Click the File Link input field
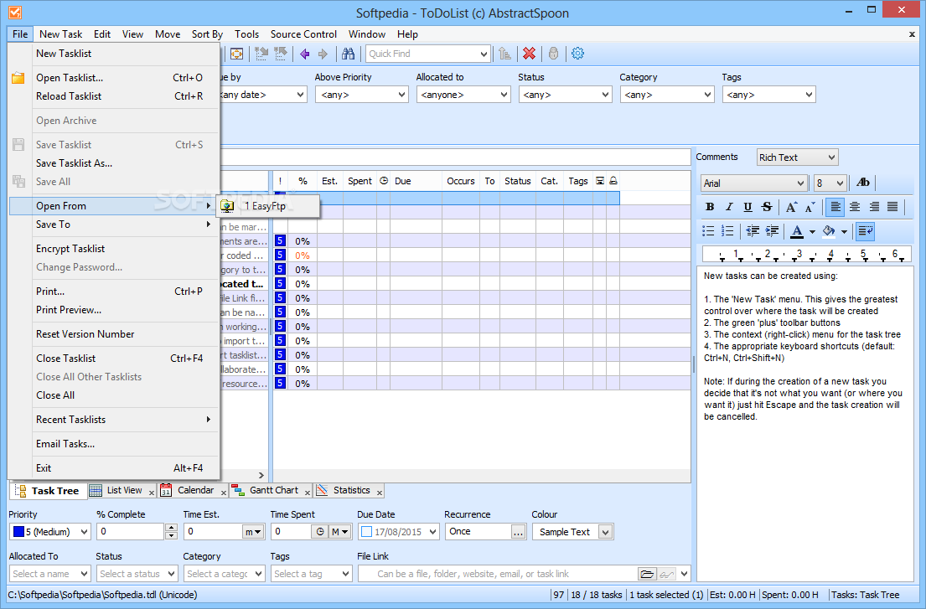926x609 pixels. tap(499, 574)
